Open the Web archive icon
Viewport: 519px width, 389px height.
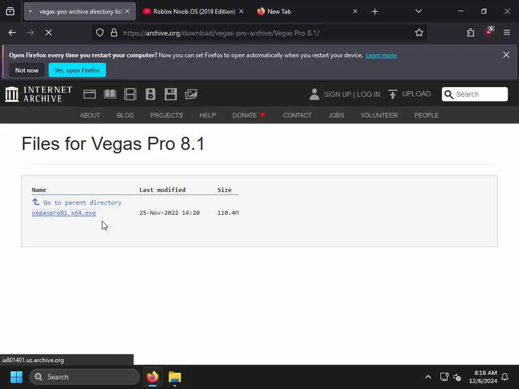pyautogui.click(x=90, y=94)
